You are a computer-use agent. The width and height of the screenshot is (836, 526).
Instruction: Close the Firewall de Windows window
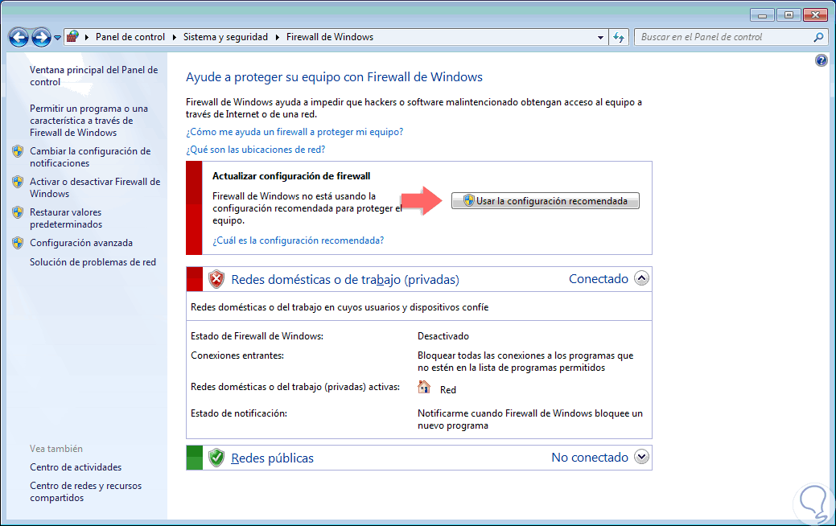pos(815,15)
